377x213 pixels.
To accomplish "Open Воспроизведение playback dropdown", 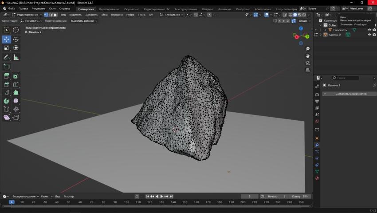I will [25, 197].
